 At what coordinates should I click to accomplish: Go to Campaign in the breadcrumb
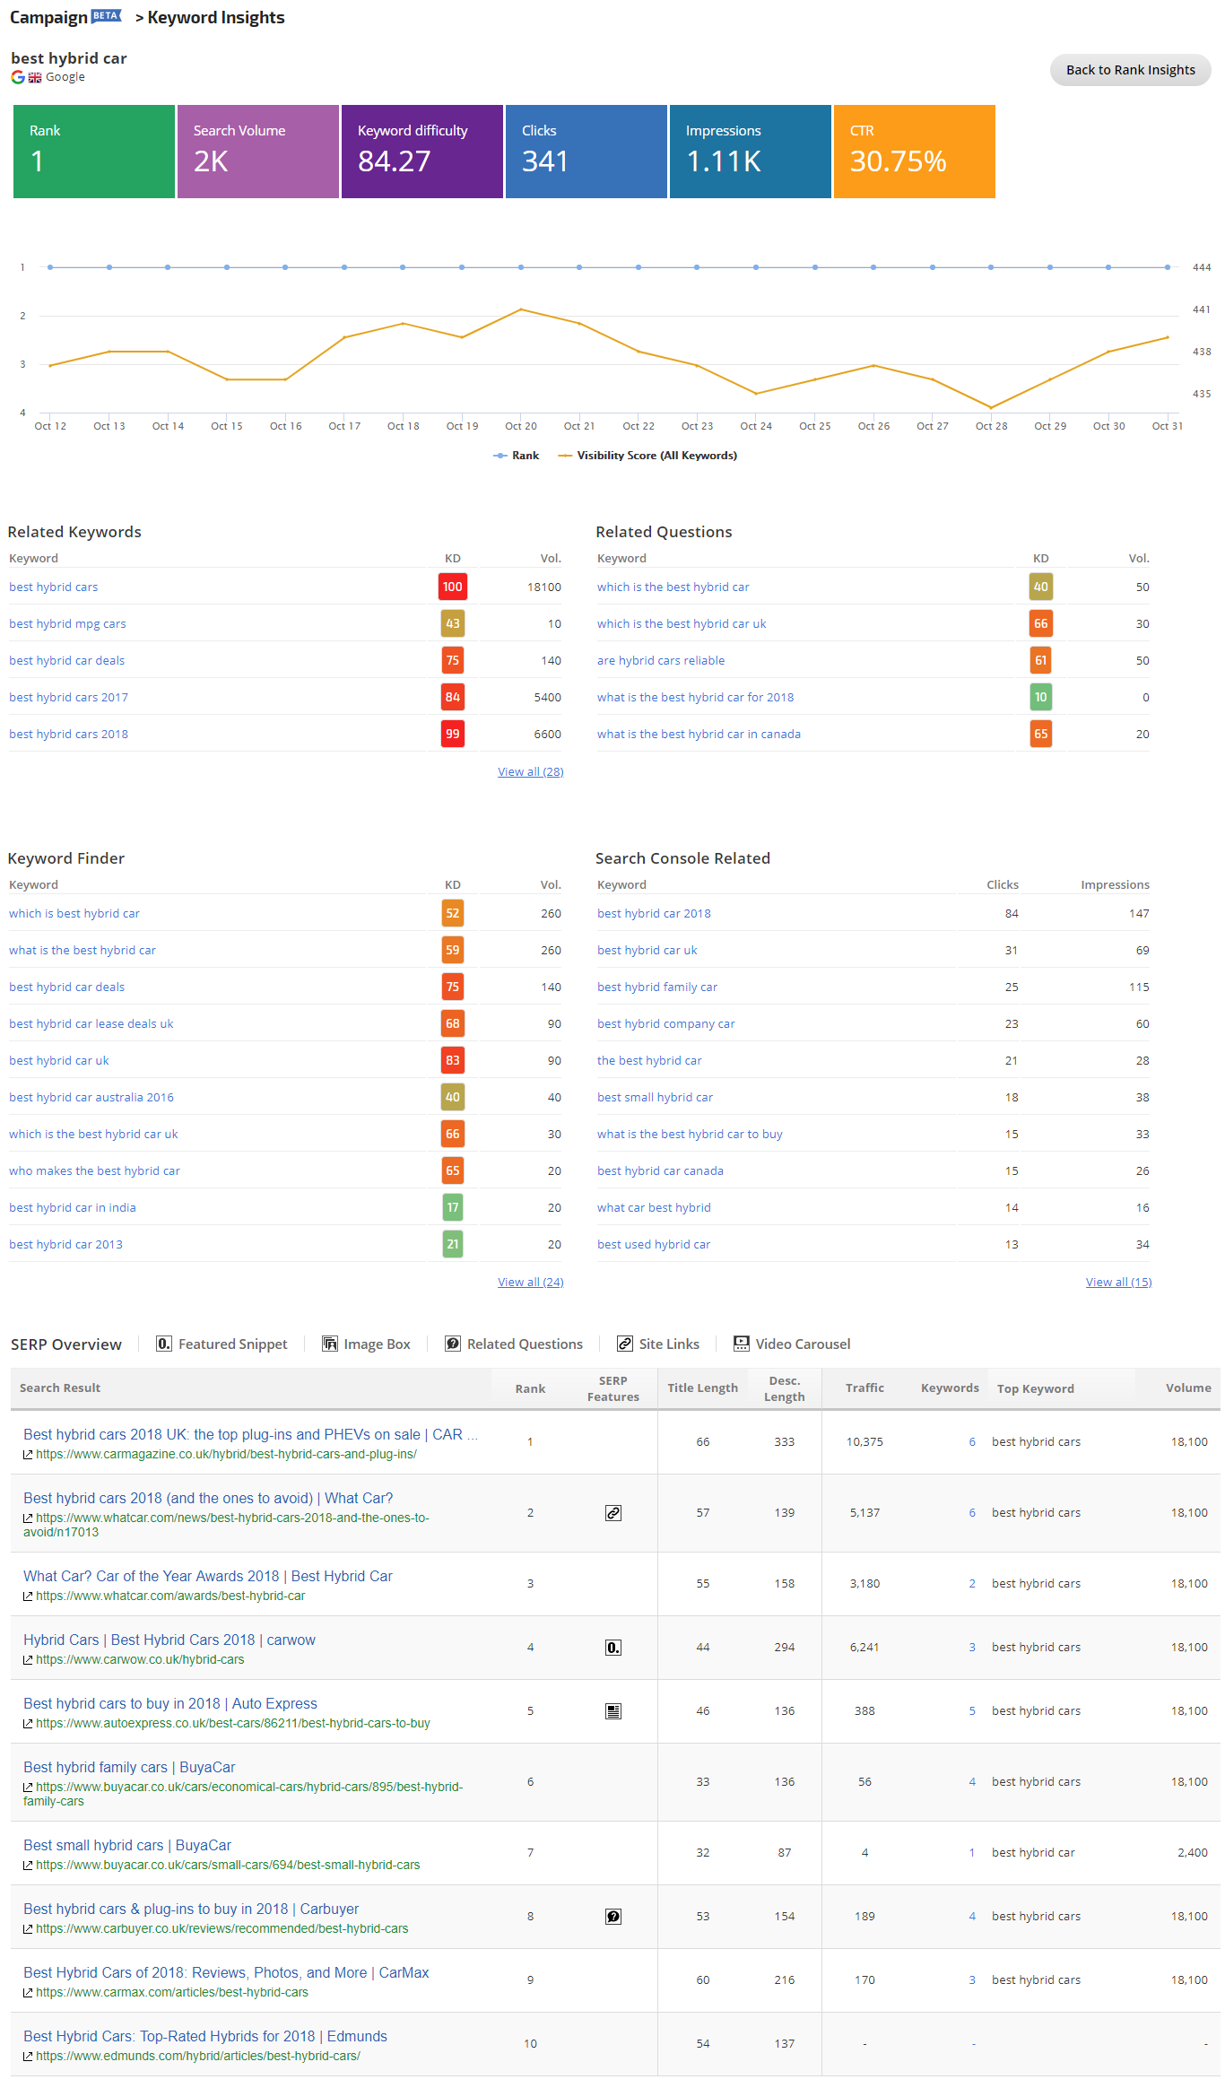(x=49, y=17)
